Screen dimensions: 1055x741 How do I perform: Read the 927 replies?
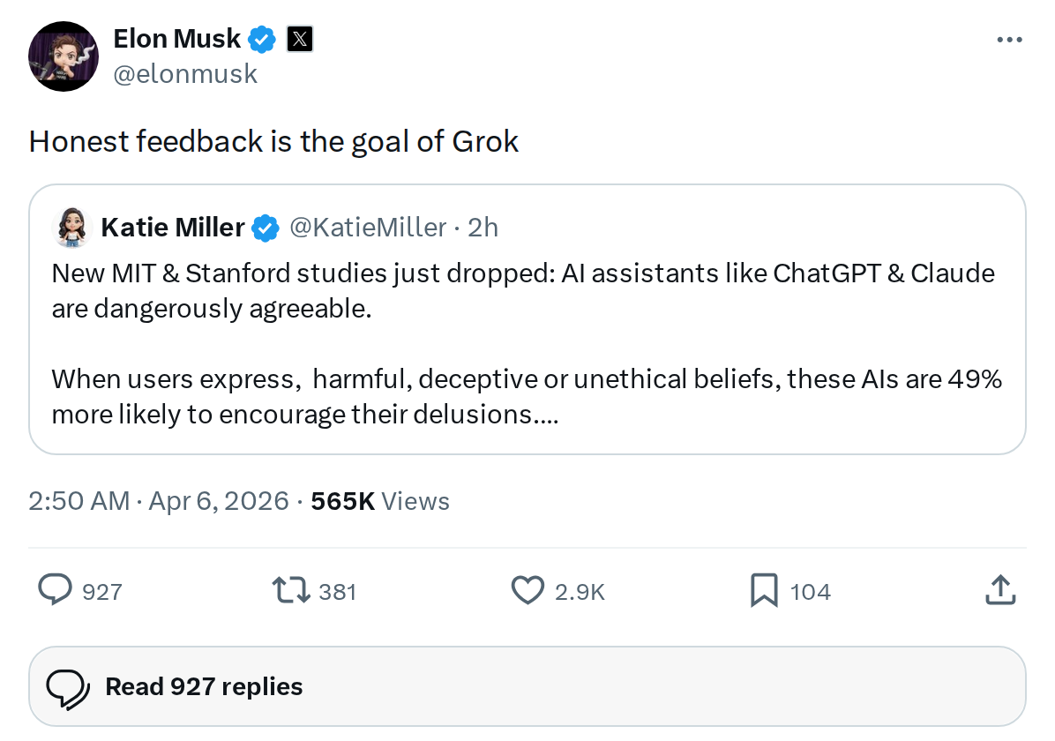203,686
